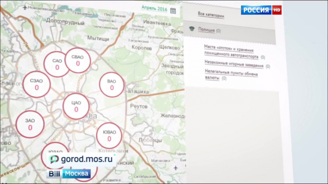Click the САО district circle on map
The height and width of the screenshot is (184, 328).
click(x=56, y=64)
